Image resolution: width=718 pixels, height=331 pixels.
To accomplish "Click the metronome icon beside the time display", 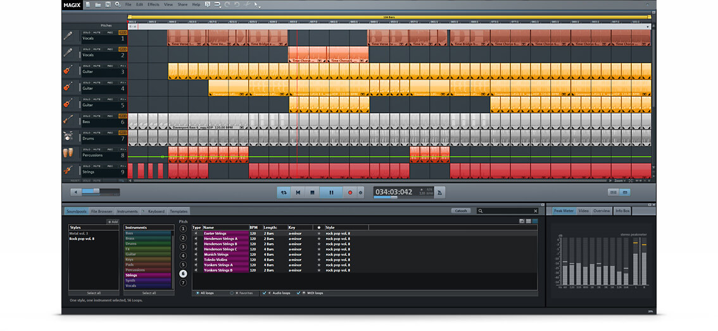I will coord(439,193).
